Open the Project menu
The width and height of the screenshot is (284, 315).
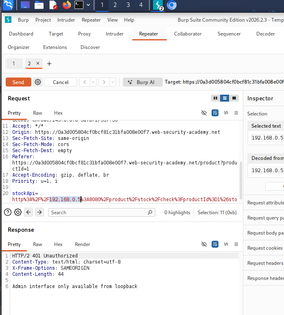(x=43, y=20)
